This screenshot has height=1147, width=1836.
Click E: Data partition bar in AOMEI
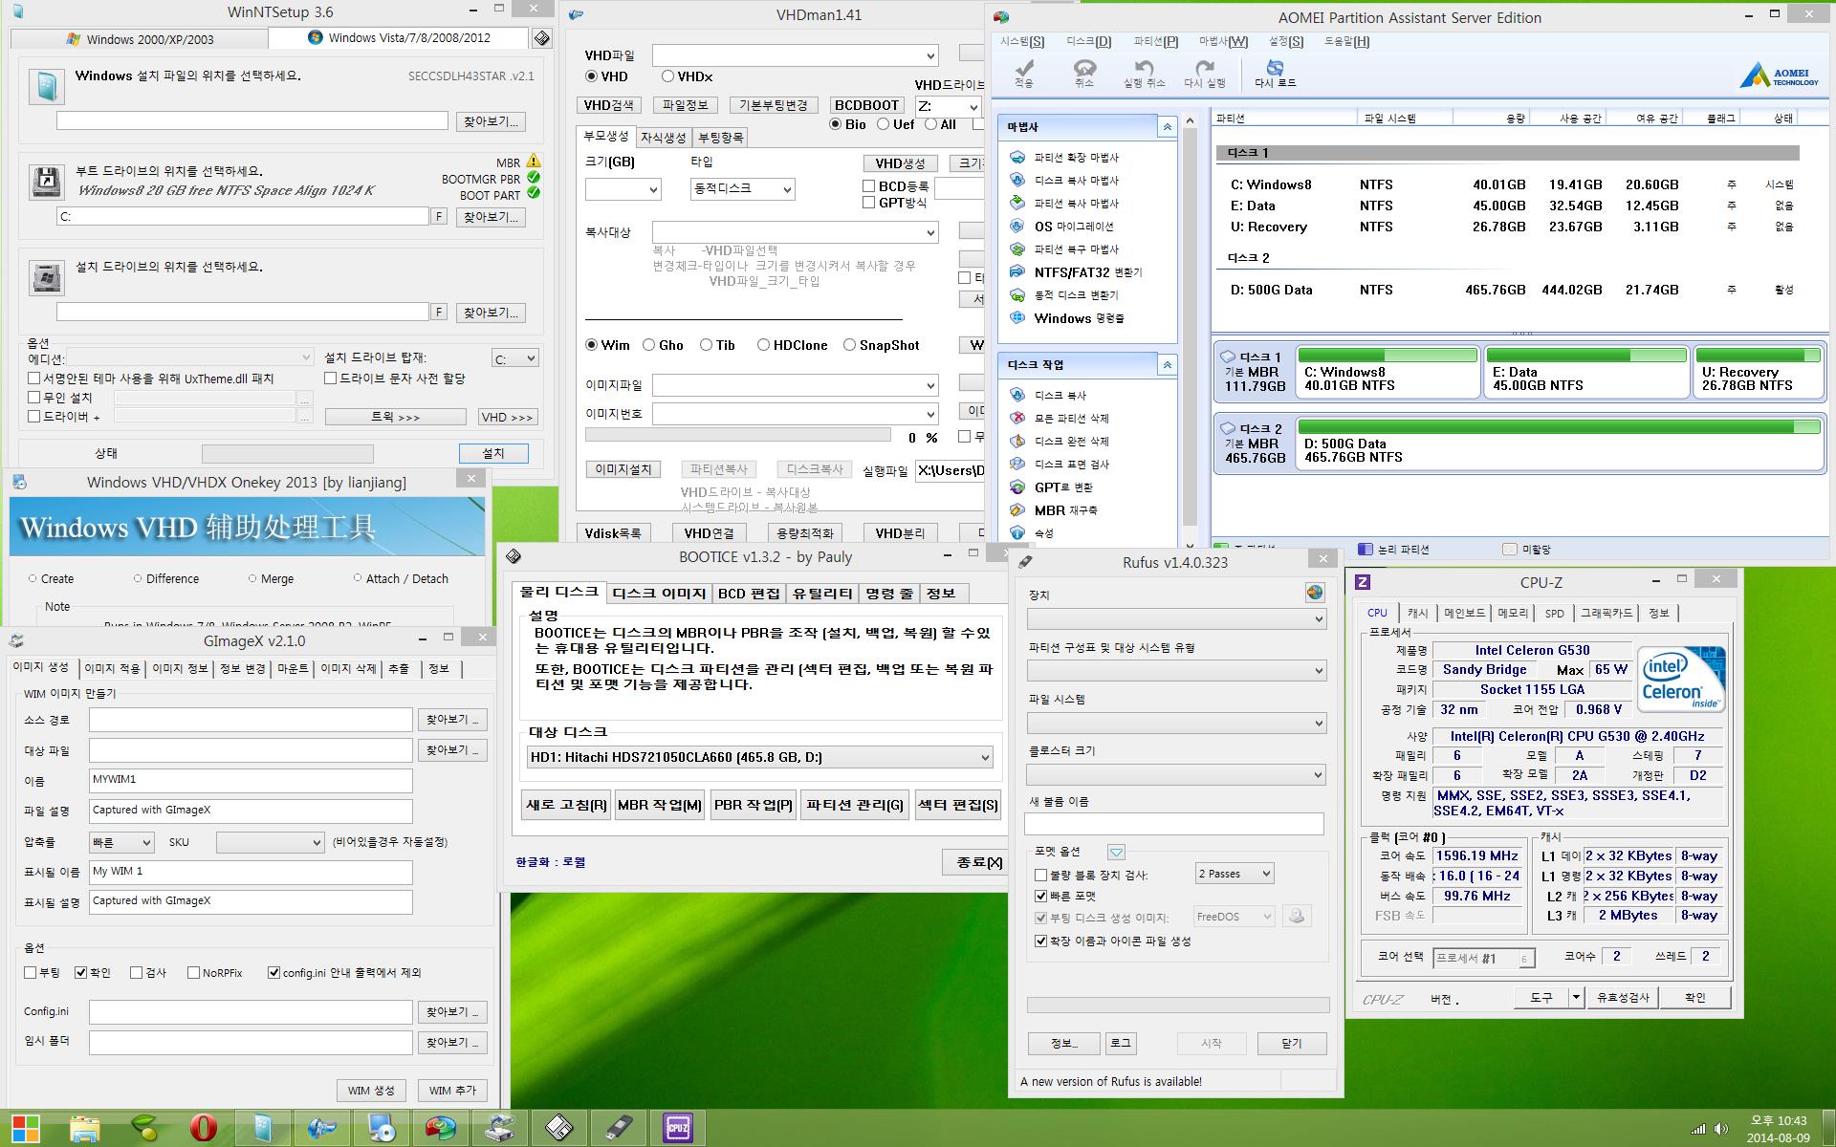pyautogui.click(x=1586, y=372)
